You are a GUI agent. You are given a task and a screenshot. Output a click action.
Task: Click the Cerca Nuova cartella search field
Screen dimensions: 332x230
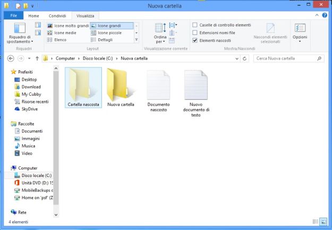tap(288, 58)
